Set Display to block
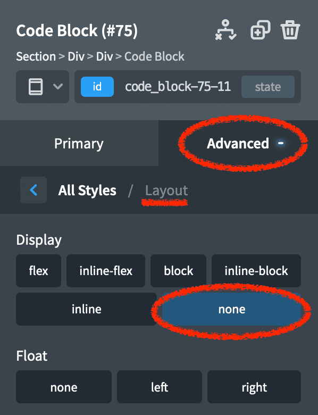 point(178,271)
